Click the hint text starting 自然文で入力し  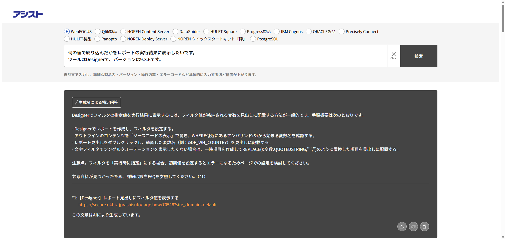point(160,75)
